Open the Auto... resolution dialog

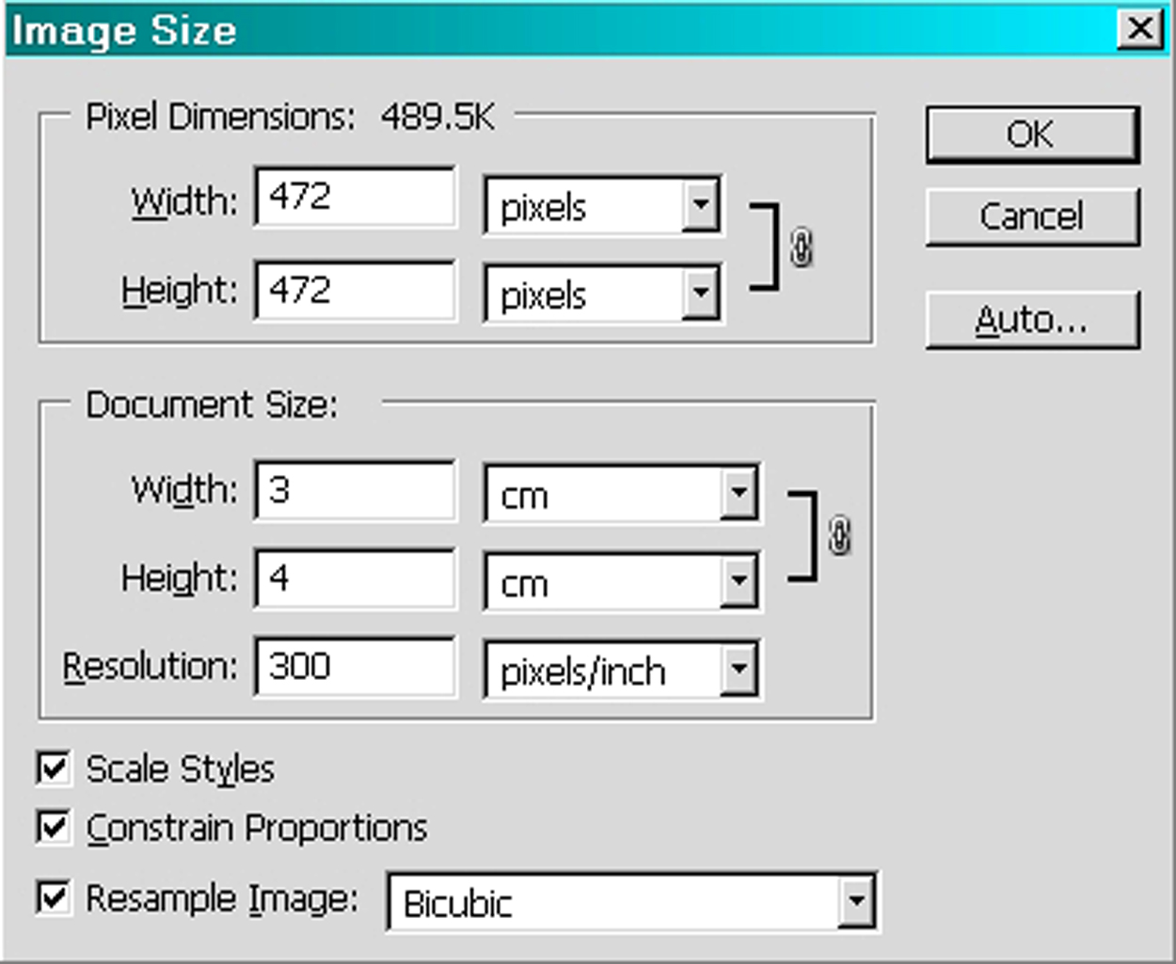coord(1032,320)
